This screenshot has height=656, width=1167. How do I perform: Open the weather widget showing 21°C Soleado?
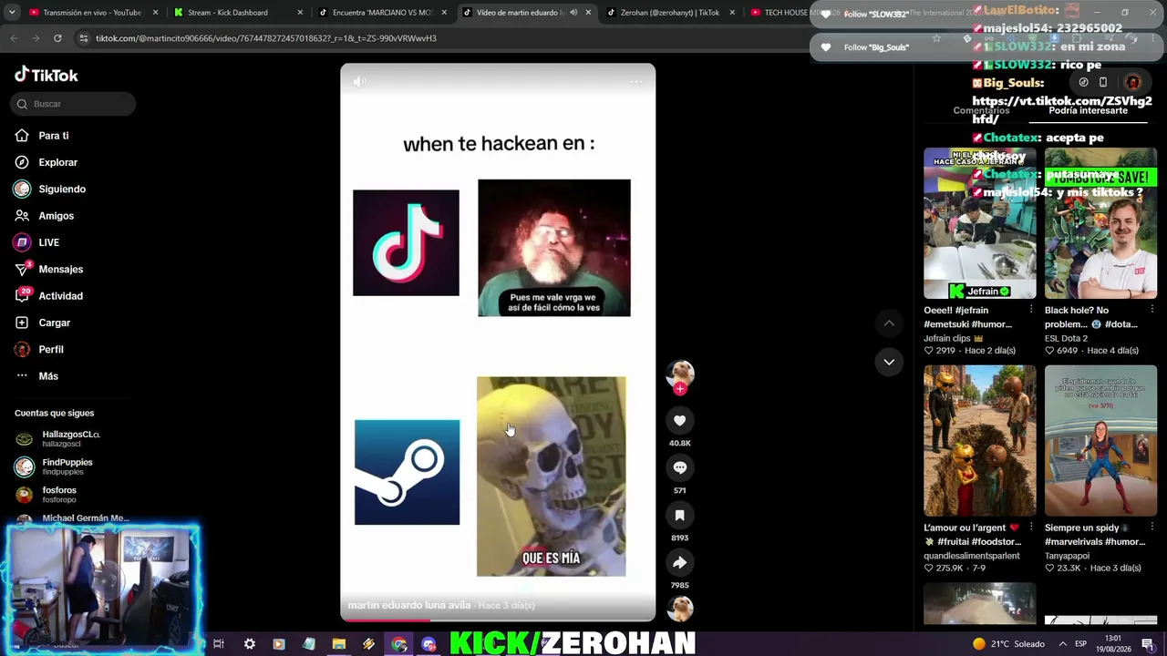coord(1008,644)
